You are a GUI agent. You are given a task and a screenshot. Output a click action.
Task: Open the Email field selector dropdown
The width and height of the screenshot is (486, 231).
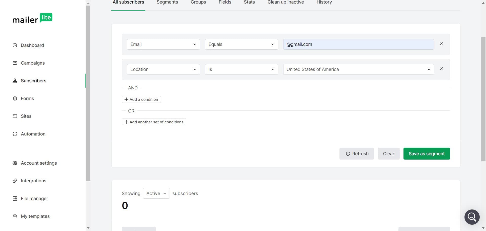pos(163,44)
